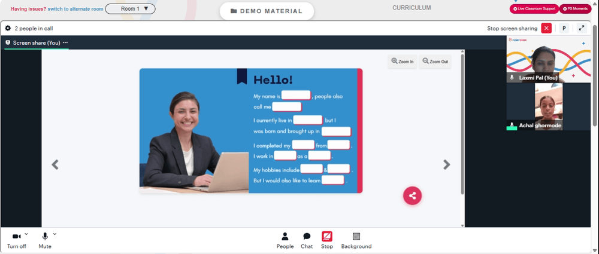599x254 pixels.
Task: Expand microphone options chevron
Action: 55,234
